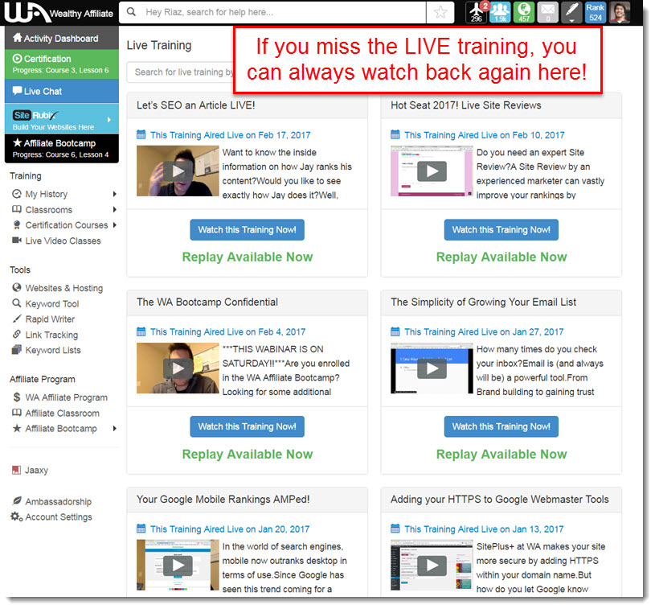The width and height of the screenshot is (655, 609).
Task: Open the 'Aired Live on Jan 27, 2017' link
Action: [484, 331]
